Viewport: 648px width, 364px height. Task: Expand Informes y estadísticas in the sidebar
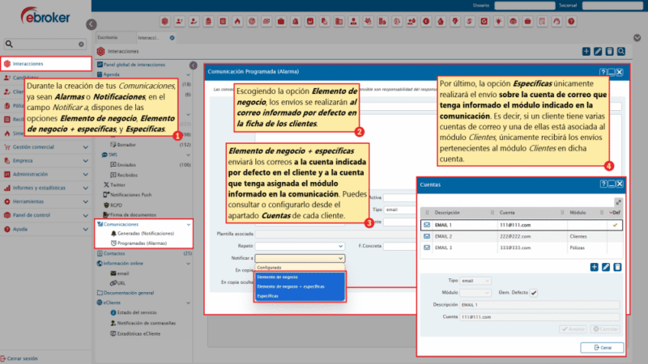pos(85,188)
